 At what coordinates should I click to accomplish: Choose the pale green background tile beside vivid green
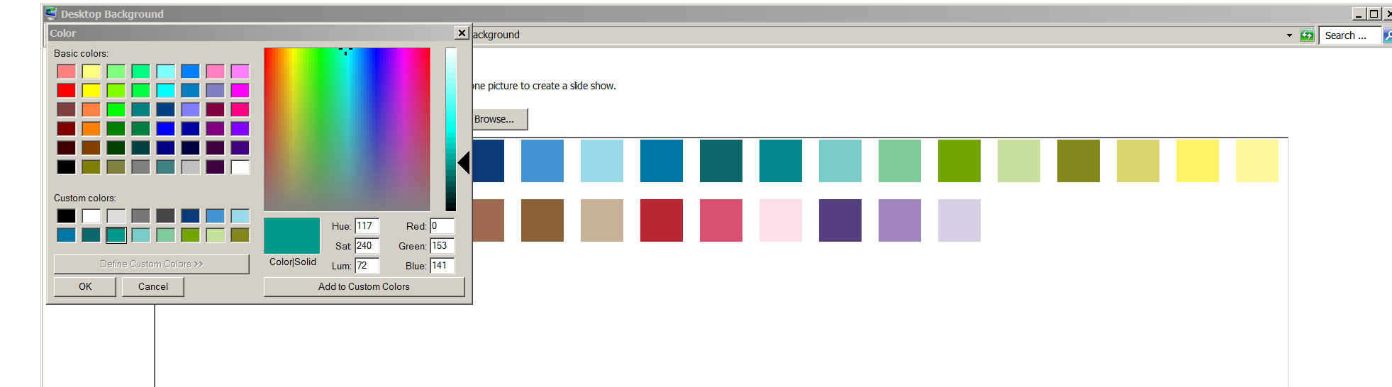tap(1018, 161)
